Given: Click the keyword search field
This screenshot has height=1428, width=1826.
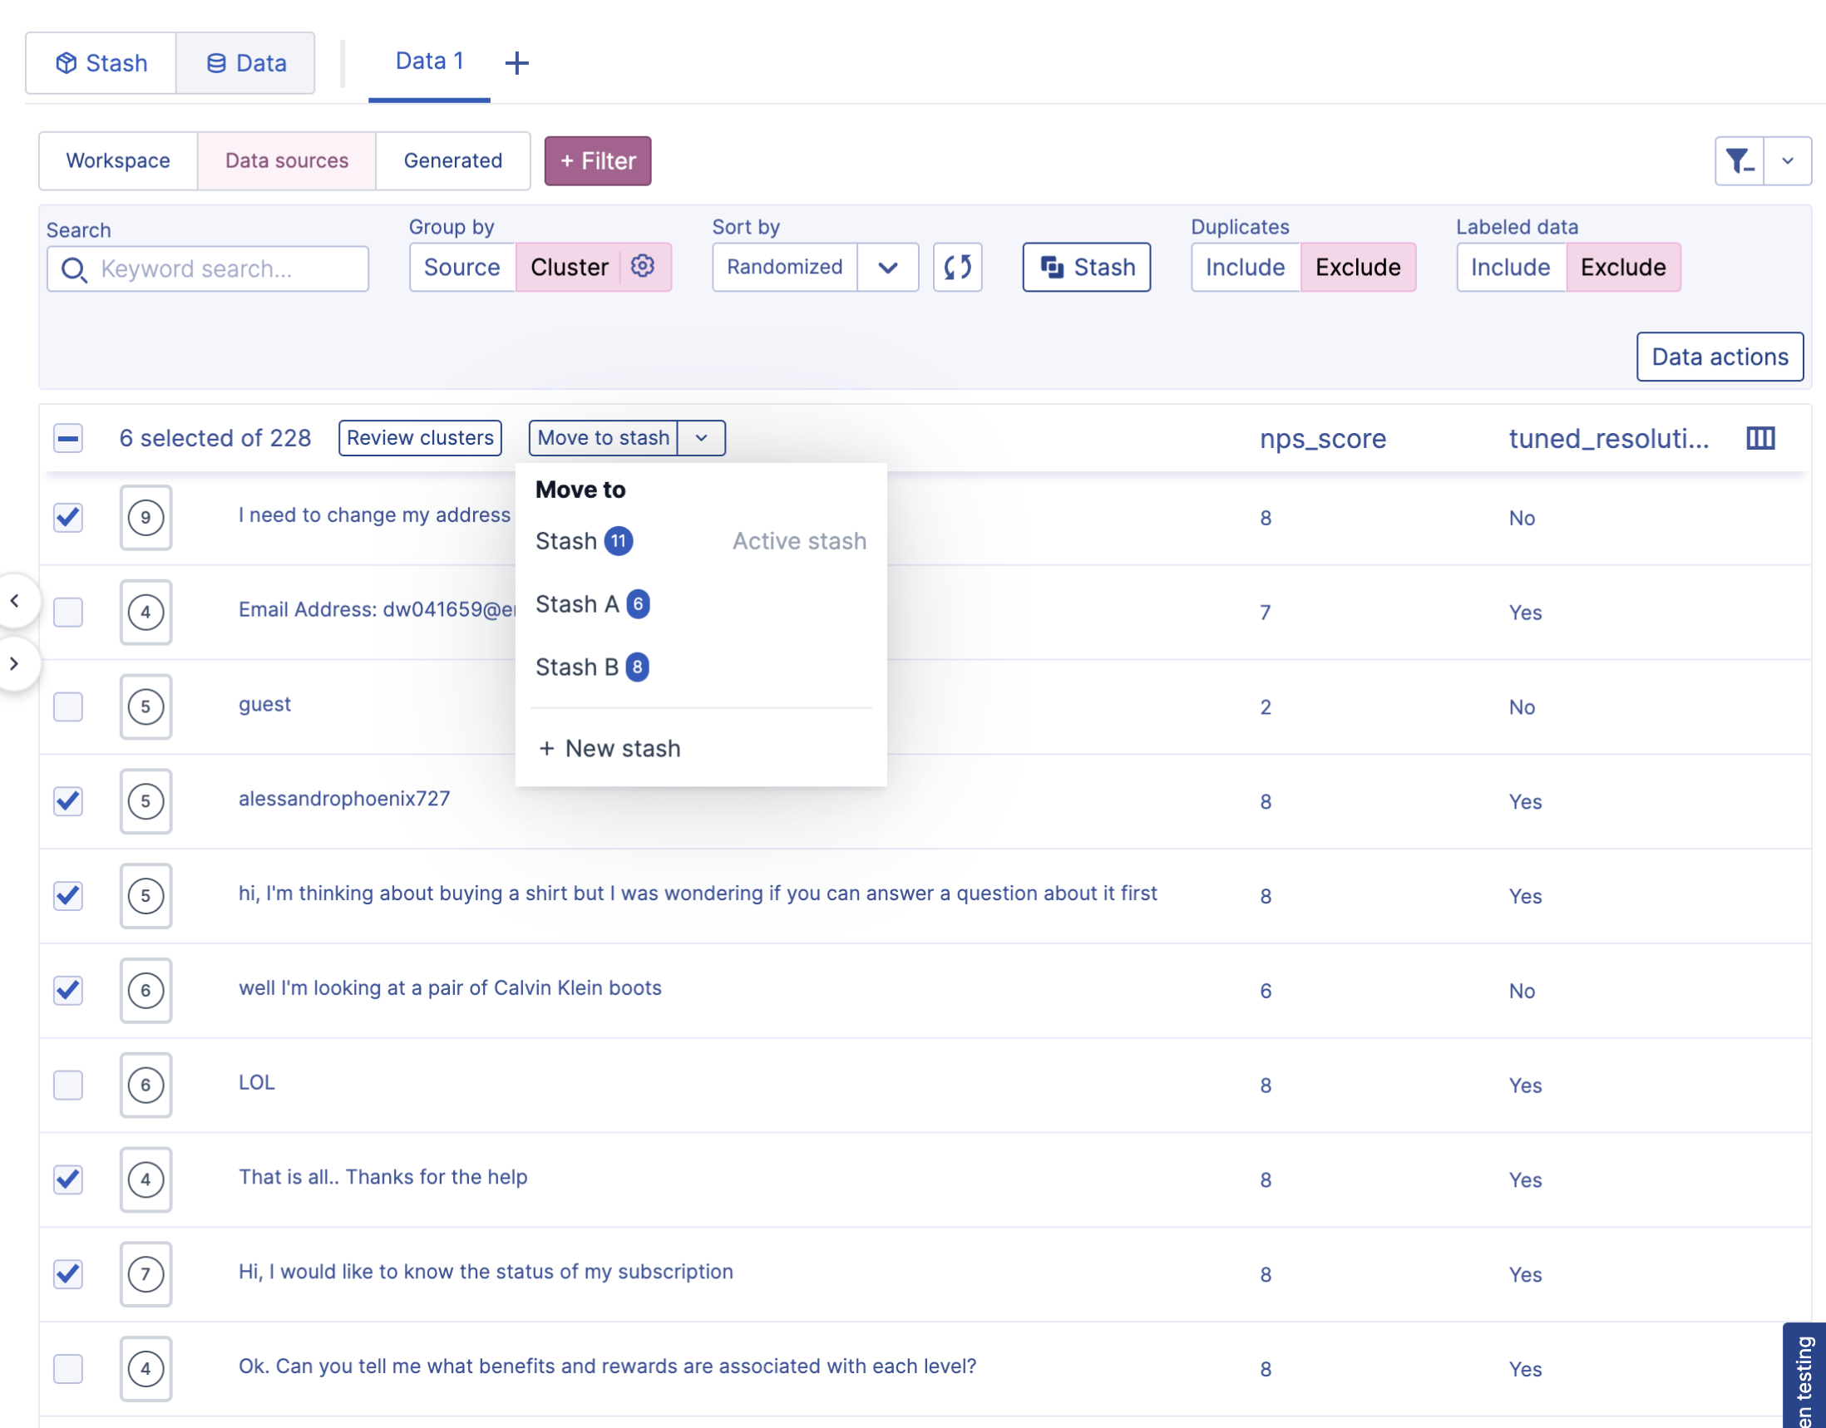Looking at the screenshot, I should click(222, 269).
